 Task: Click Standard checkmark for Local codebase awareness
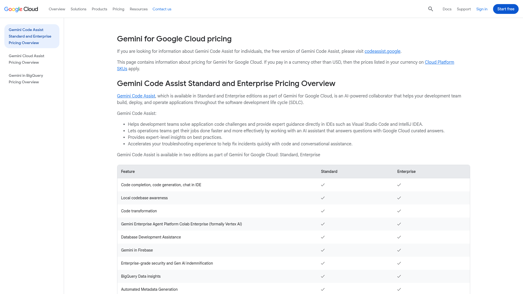point(323,198)
